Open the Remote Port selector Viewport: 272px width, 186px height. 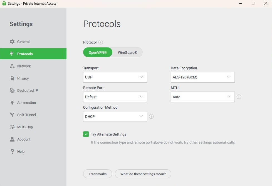pos(115,97)
